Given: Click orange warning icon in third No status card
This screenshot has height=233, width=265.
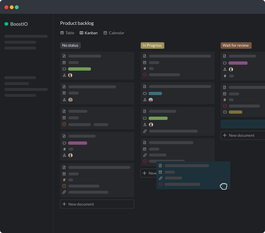Looking at the screenshot, I should point(64,125).
